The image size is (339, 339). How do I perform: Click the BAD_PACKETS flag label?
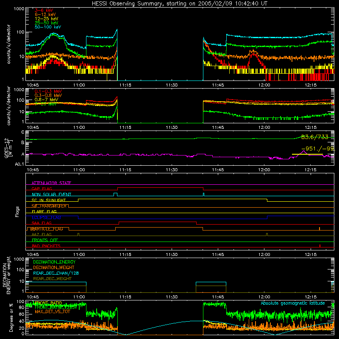pyautogui.click(x=46, y=246)
